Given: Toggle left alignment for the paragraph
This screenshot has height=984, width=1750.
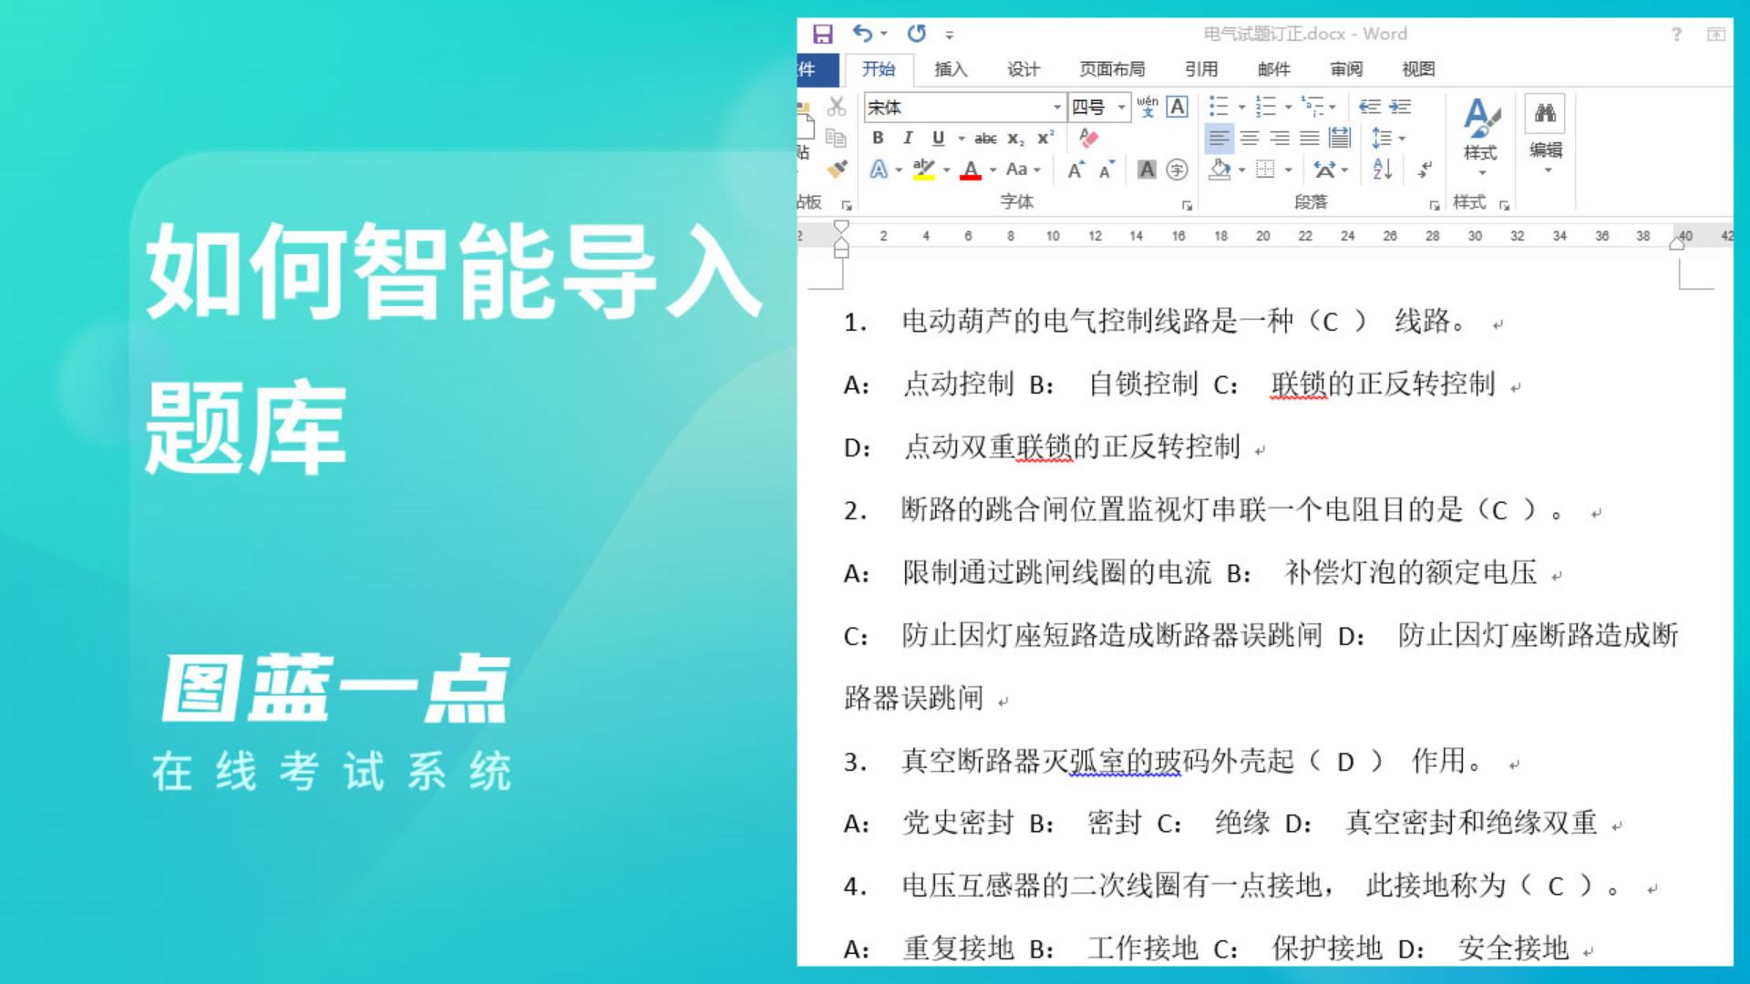Looking at the screenshot, I should [1219, 138].
